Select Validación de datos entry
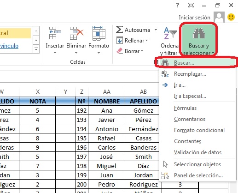The height and width of the screenshot is (193, 238). (197, 152)
